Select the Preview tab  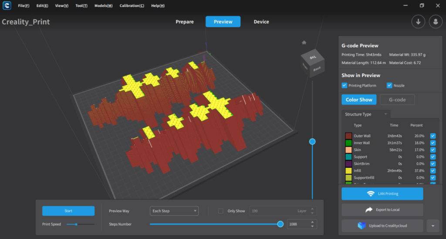point(223,22)
